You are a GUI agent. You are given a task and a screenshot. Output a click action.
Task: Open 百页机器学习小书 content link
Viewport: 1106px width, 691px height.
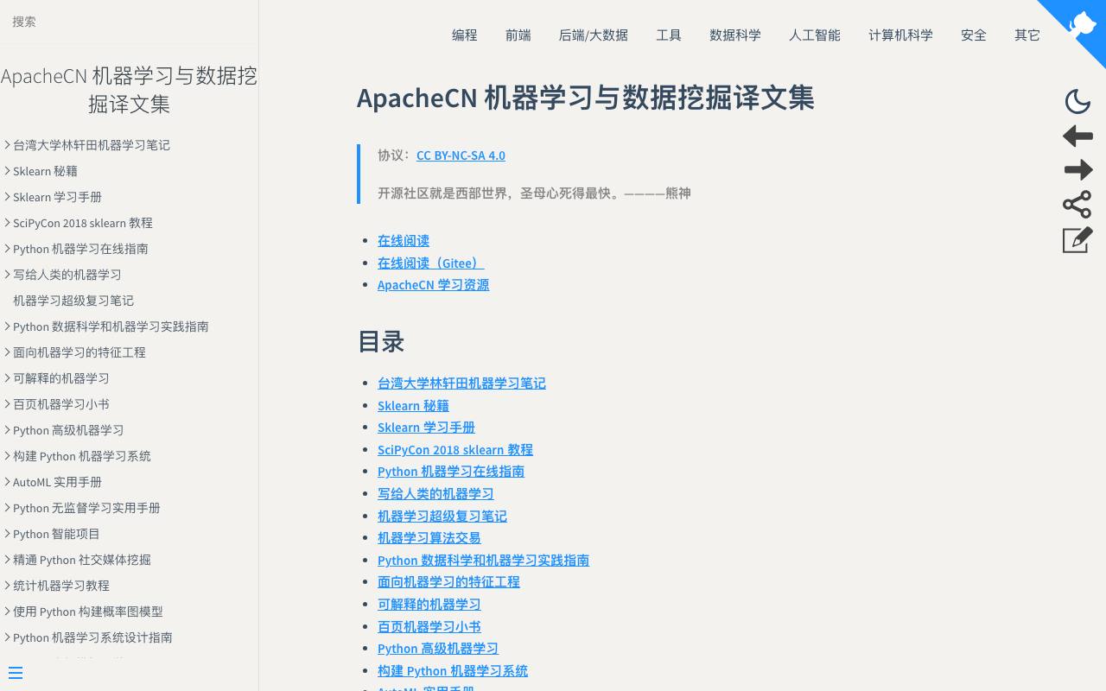(429, 627)
